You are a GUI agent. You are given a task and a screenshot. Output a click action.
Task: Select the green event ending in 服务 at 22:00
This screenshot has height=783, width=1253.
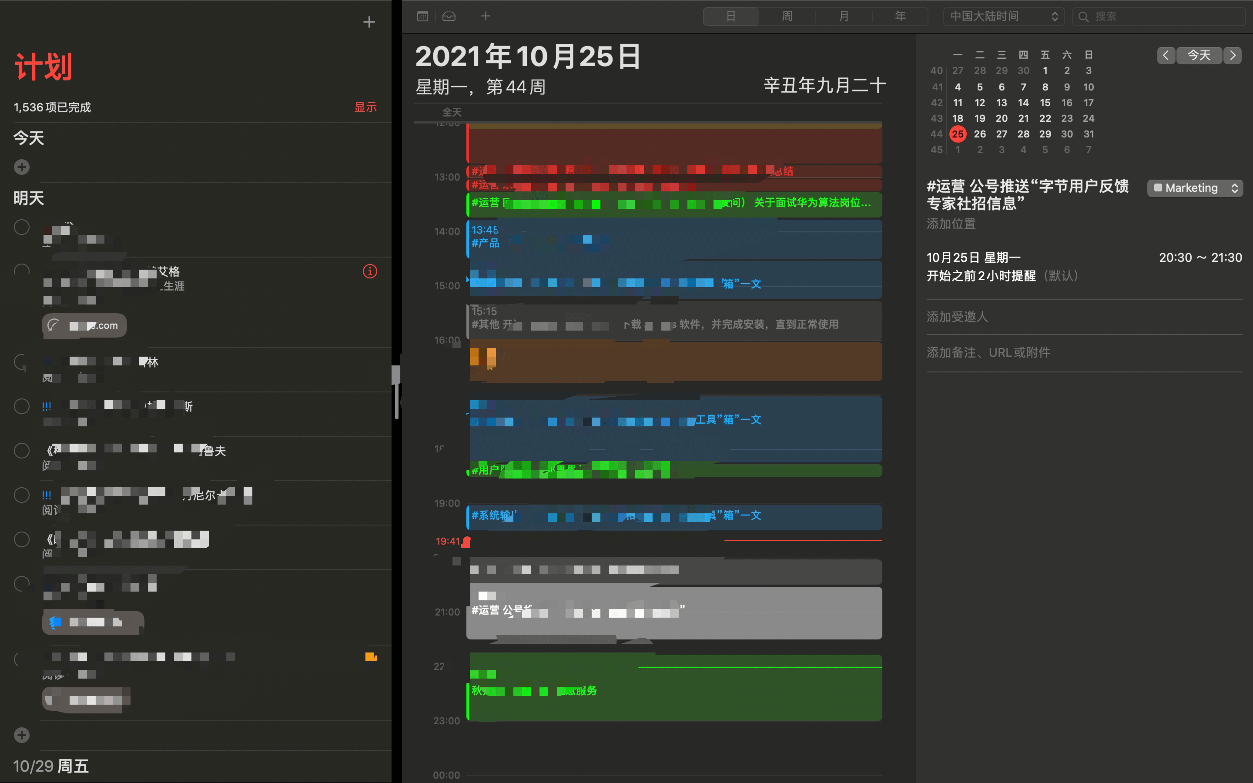coord(674,688)
